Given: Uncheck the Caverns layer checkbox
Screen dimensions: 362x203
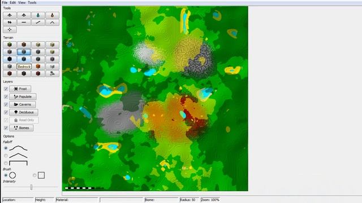Looking at the screenshot, I should click(x=6, y=104).
